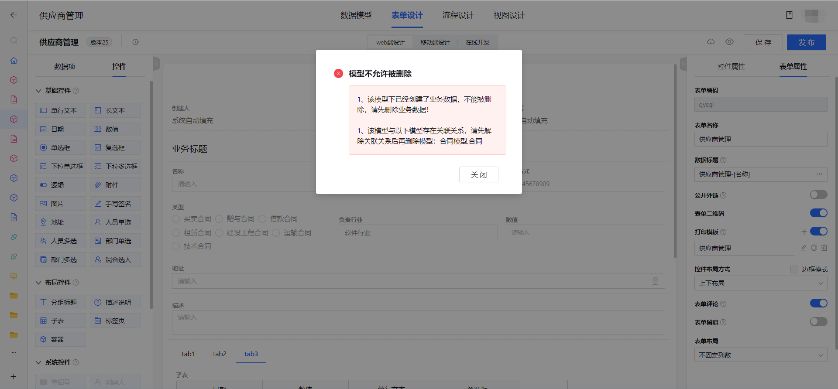Click the location pin in 地址 field
Viewport: 838px width, 389px height.
[655, 281]
